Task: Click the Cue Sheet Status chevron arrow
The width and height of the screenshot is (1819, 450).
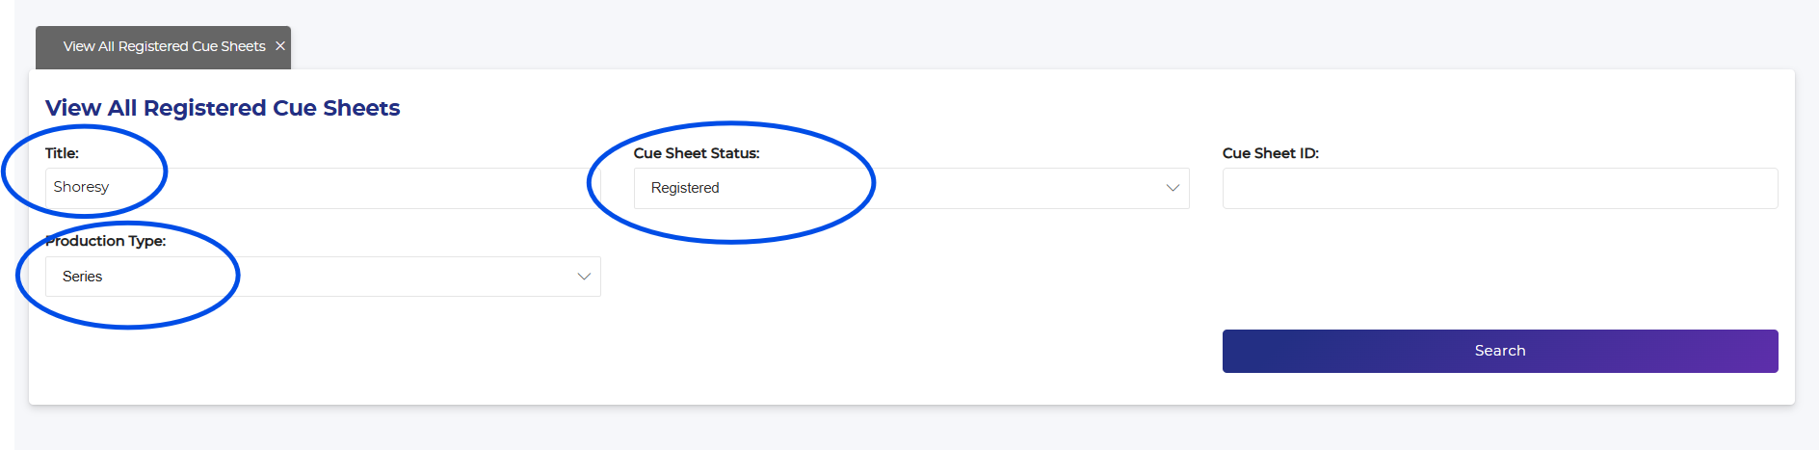Action: (x=1173, y=188)
